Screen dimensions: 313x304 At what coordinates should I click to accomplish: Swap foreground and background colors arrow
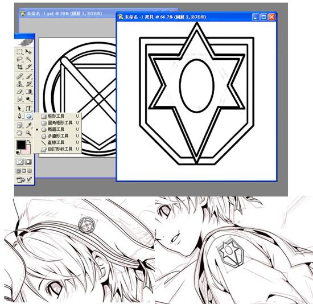[x=29, y=141]
